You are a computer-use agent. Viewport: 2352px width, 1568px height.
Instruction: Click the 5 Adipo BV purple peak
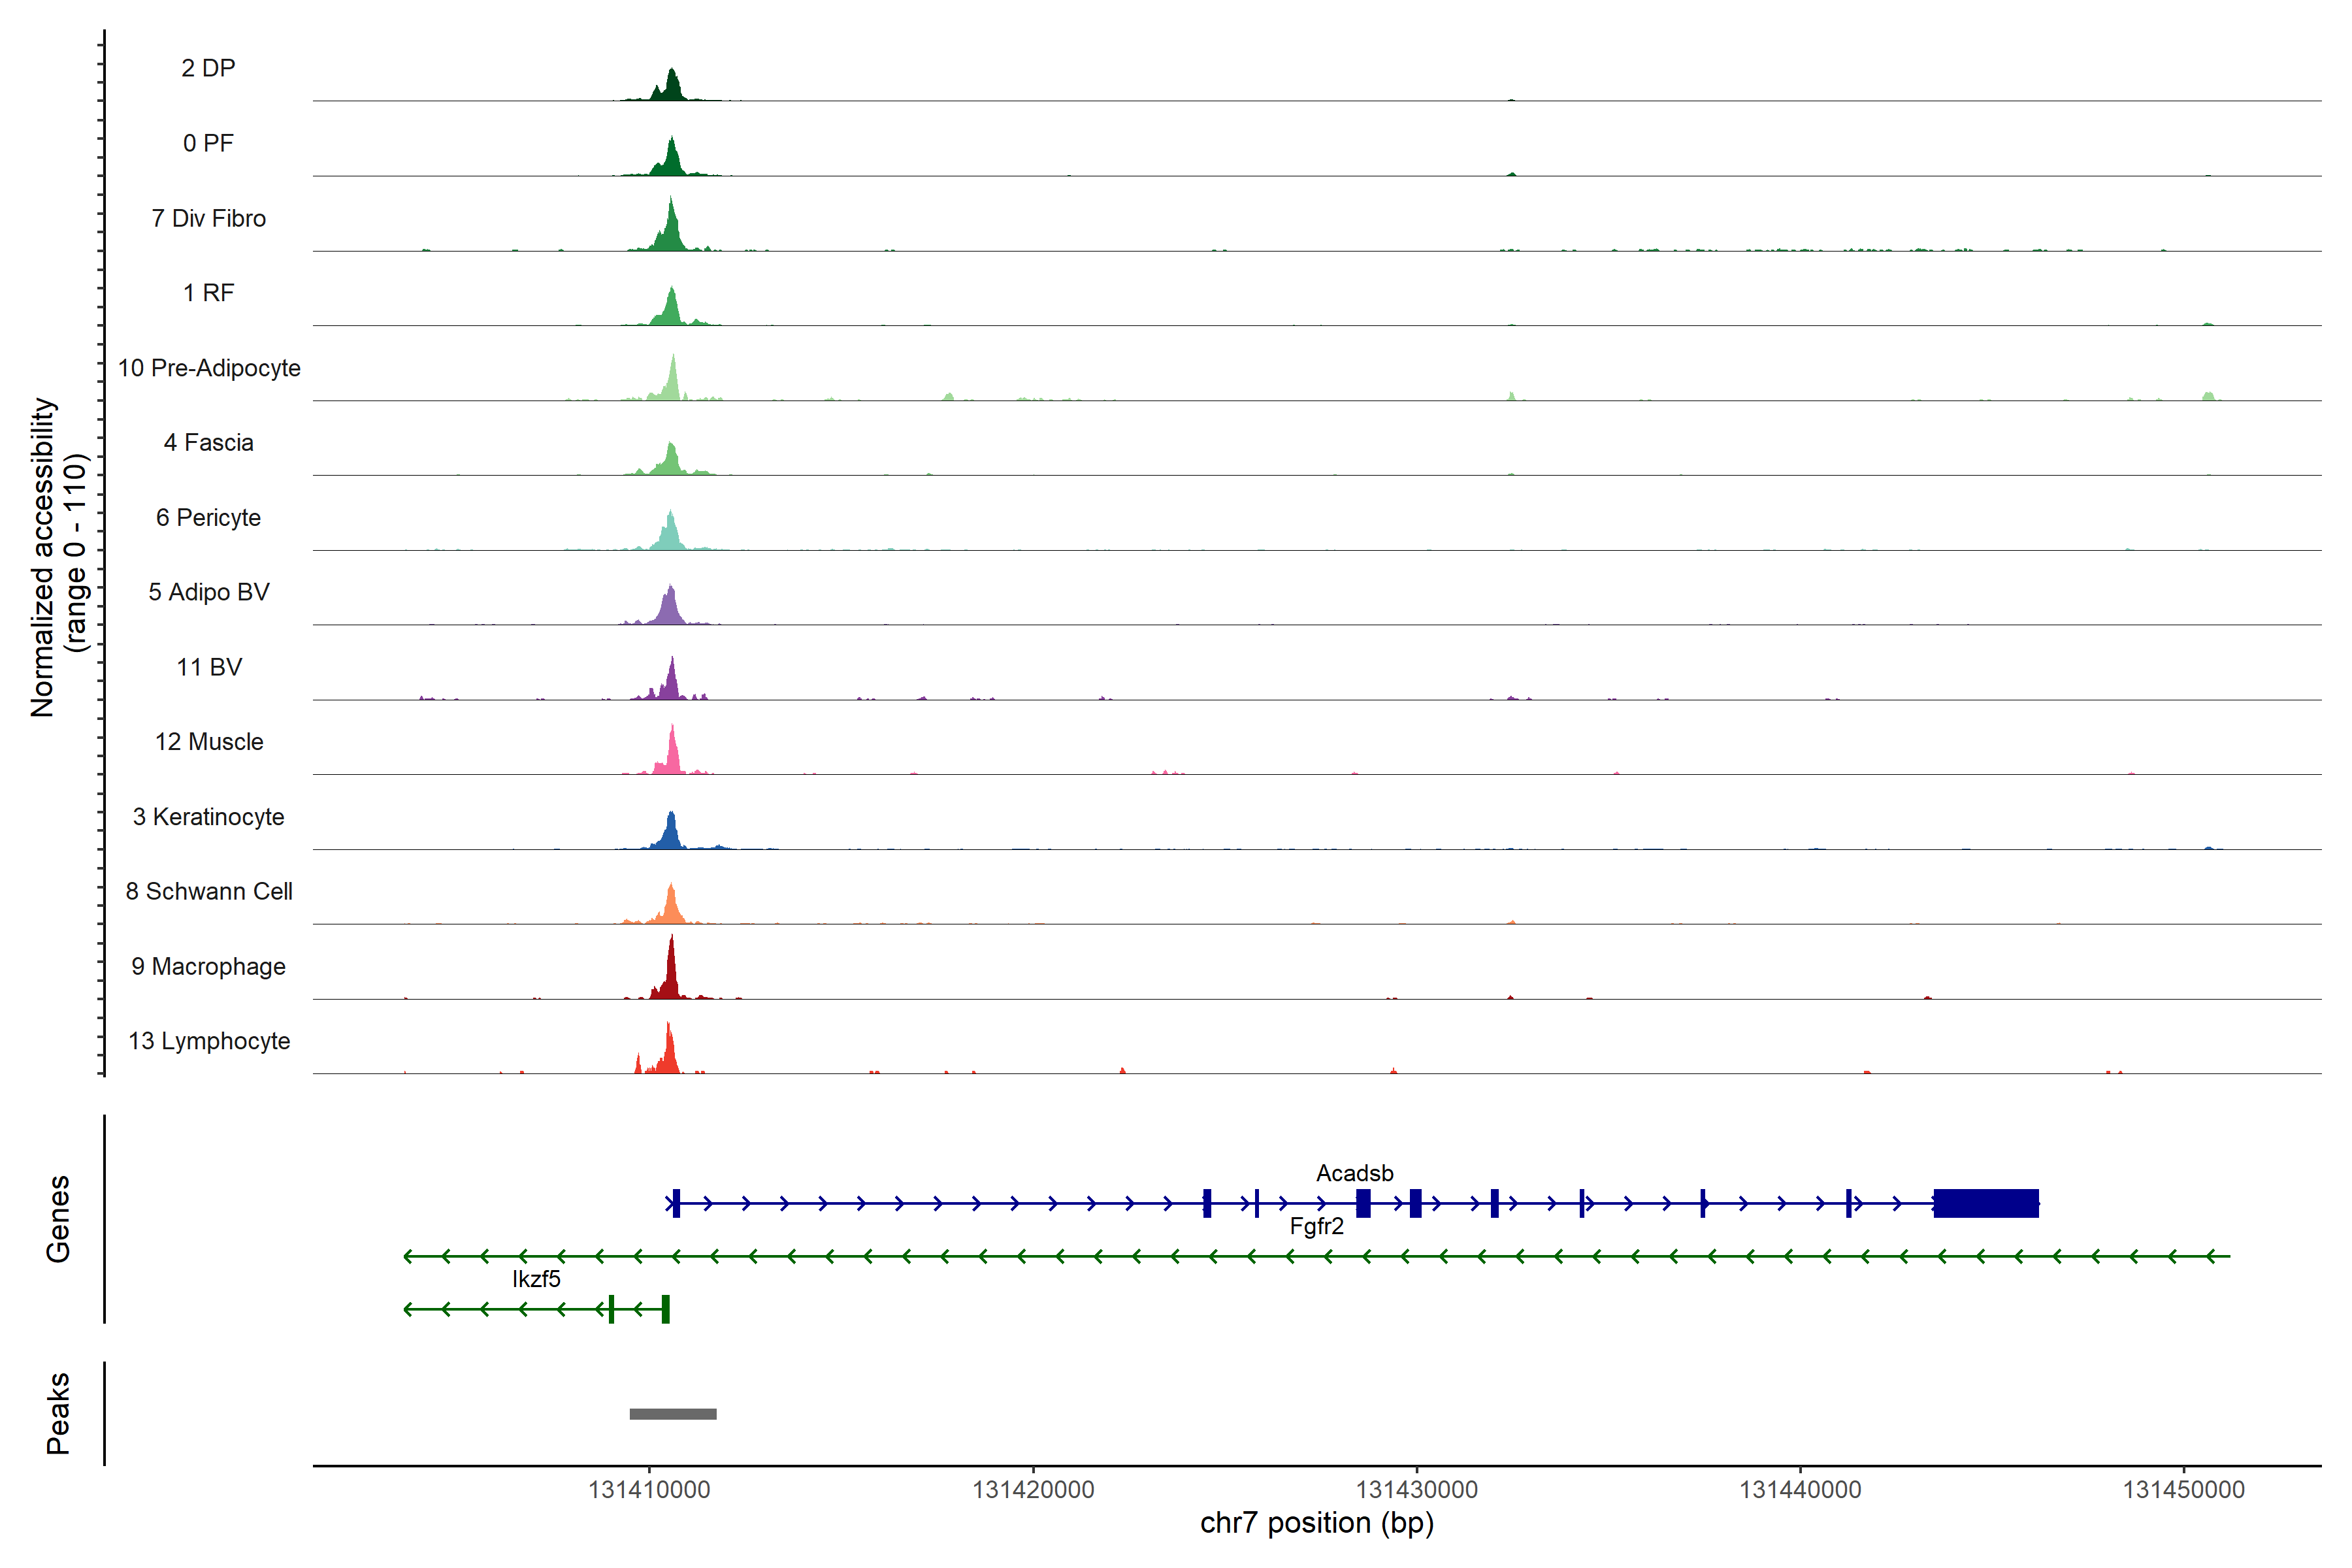pos(670,609)
